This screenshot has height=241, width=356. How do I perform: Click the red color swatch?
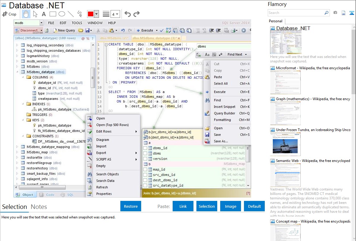click(90, 14)
